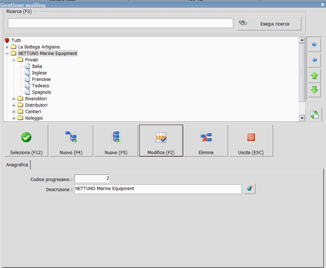Image resolution: width=326 pixels, height=268 pixels.
Task: Click the document icon of Francese
Action: click(27, 79)
